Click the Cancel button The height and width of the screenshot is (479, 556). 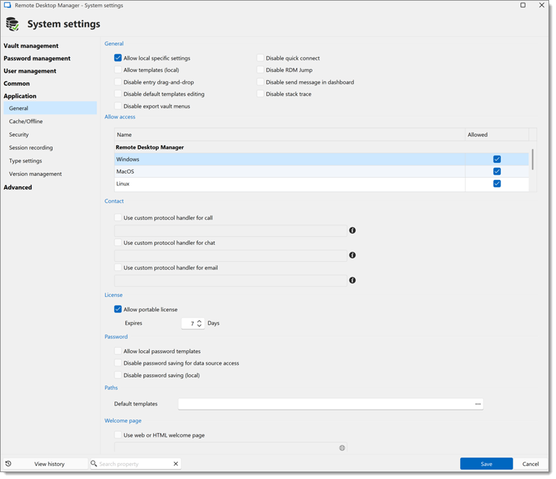(x=531, y=464)
